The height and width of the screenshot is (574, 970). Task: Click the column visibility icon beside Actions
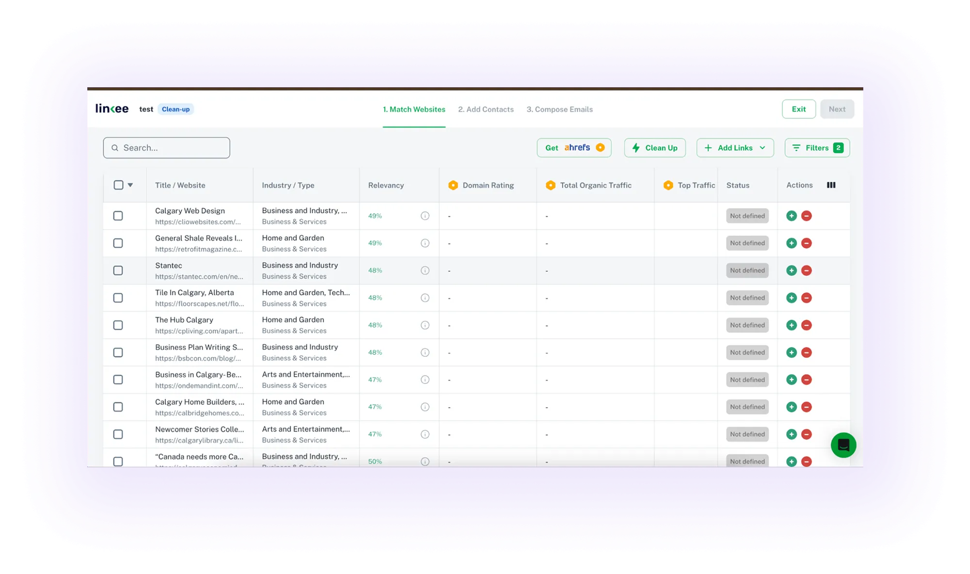click(x=831, y=185)
